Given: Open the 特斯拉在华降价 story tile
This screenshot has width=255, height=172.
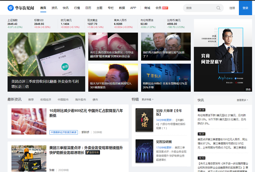Looking at the screenshot, I should pos(166,78).
